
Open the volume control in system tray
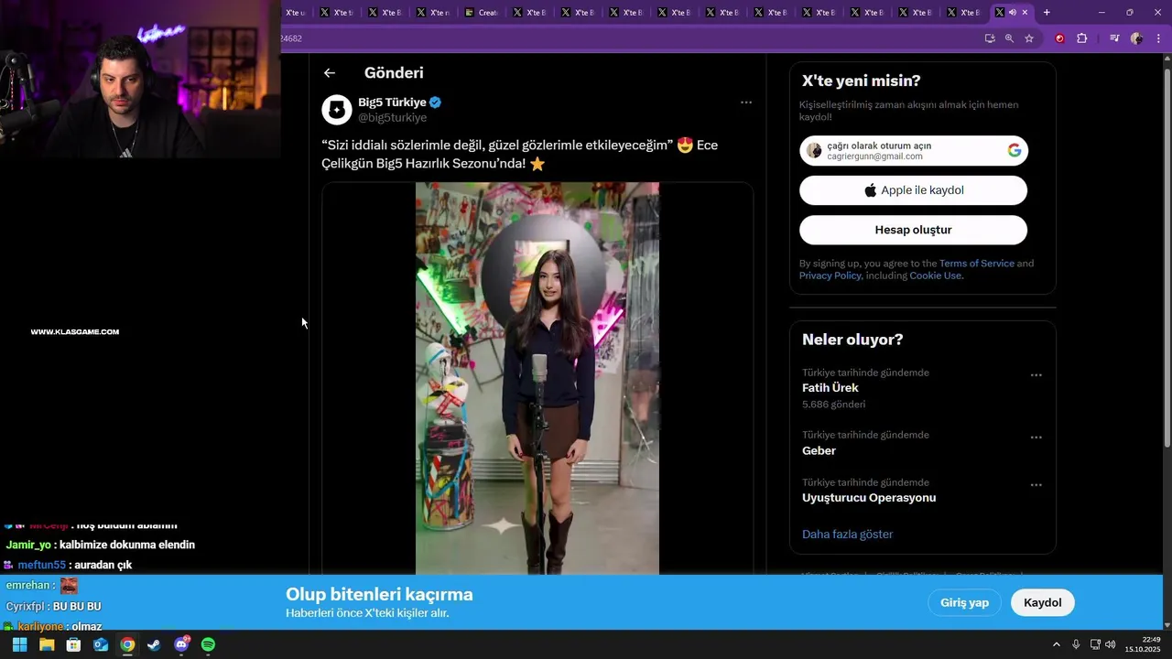(1111, 644)
